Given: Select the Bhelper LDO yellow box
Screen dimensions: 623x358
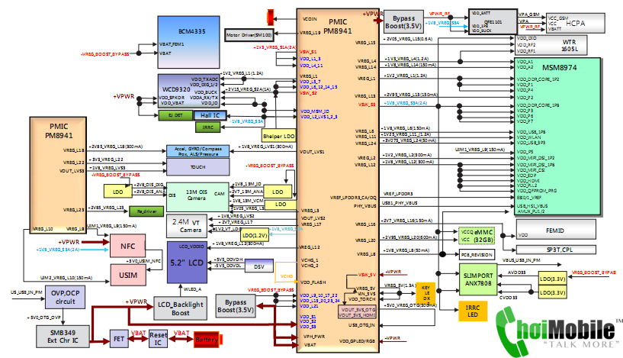Looking at the screenshot, I should click(x=278, y=136).
